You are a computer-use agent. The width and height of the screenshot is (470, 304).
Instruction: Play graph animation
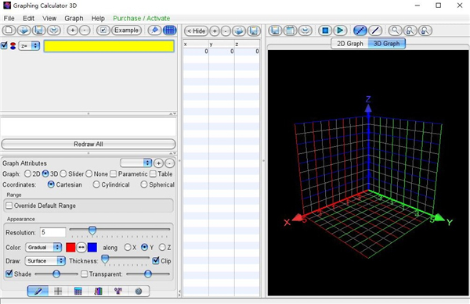tap(340, 30)
